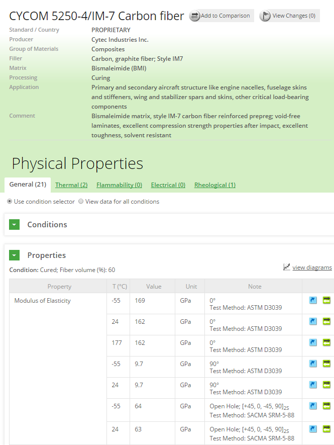334x445 pixels.
Task: Click green compare icon for 169 GPa row
Action: pos(326,300)
